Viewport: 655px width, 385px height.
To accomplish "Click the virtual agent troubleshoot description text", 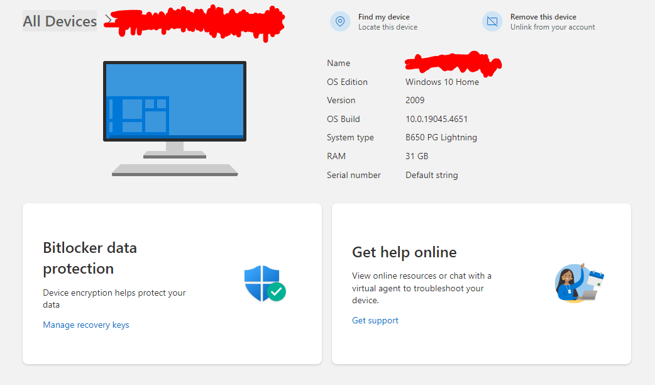I will tap(422, 288).
